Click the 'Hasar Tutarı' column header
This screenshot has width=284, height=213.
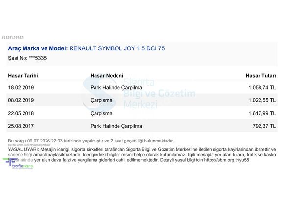tap(260, 76)
